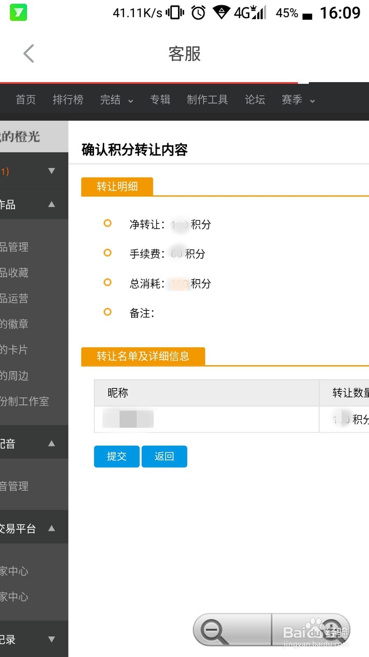Expand the sidebar section labeled 1)

pos(34,171)
